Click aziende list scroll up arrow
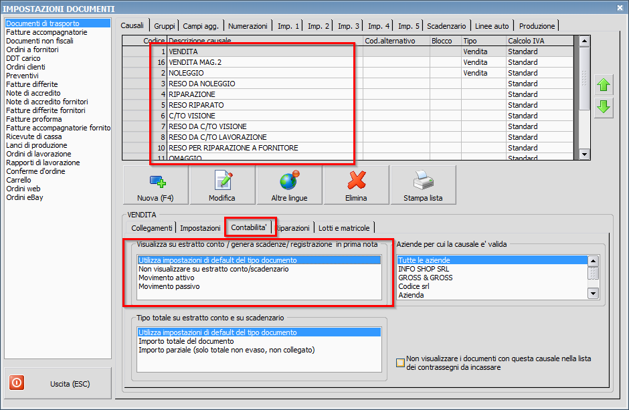The width and height of the screenshot is (629, 410). 593,262
